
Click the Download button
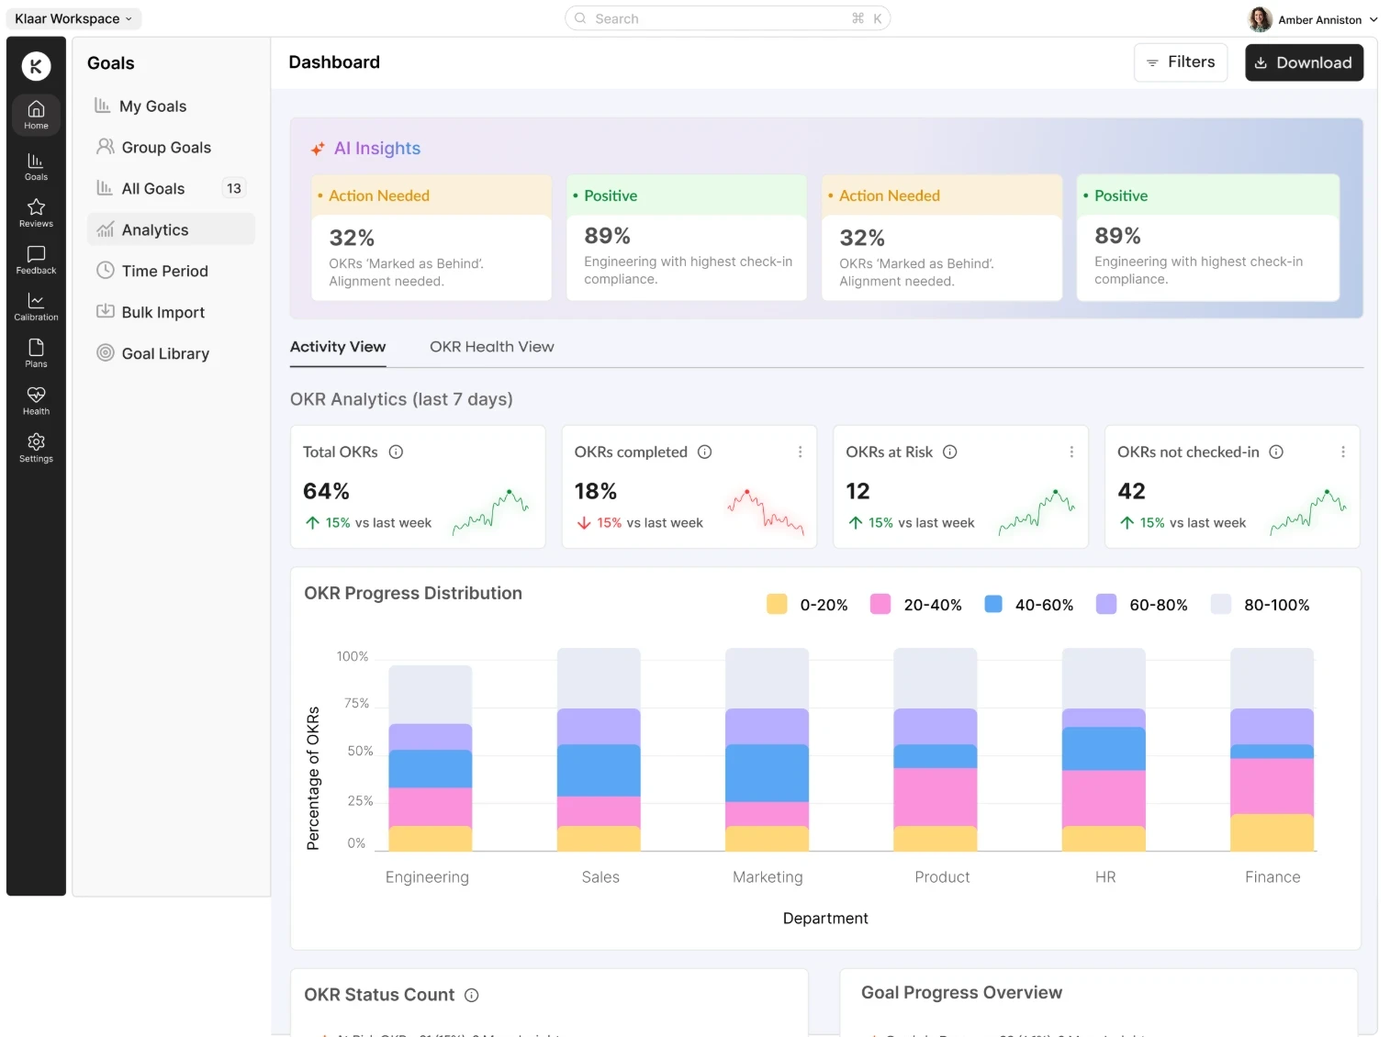point(1304,62)
